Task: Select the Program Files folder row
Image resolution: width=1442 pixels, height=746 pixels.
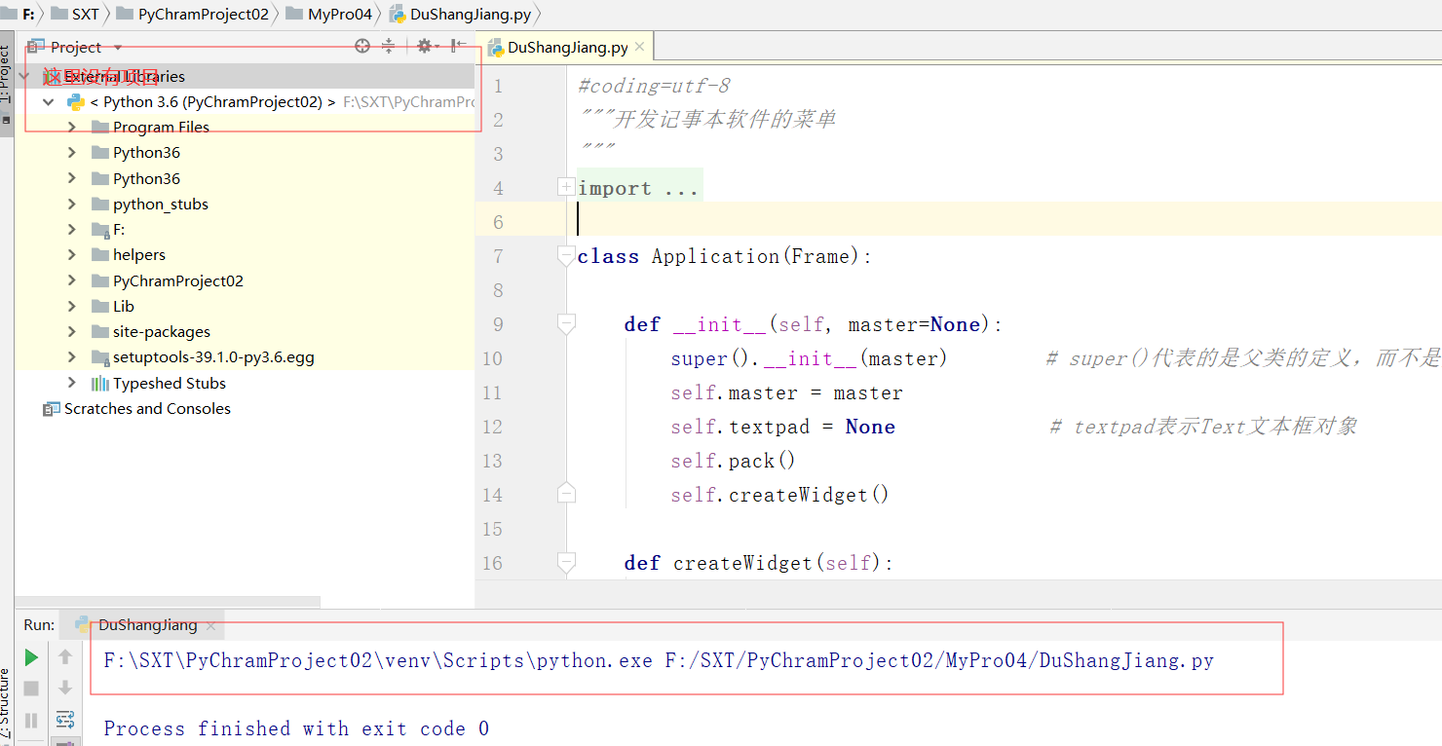Action: tap(245, 127)
